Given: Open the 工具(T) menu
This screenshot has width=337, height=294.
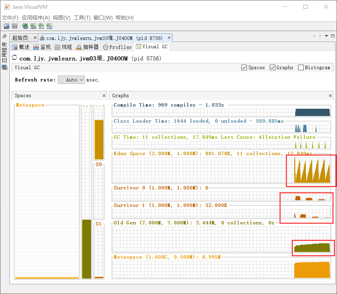Looking at the screenshot, I should pos(82,17).
